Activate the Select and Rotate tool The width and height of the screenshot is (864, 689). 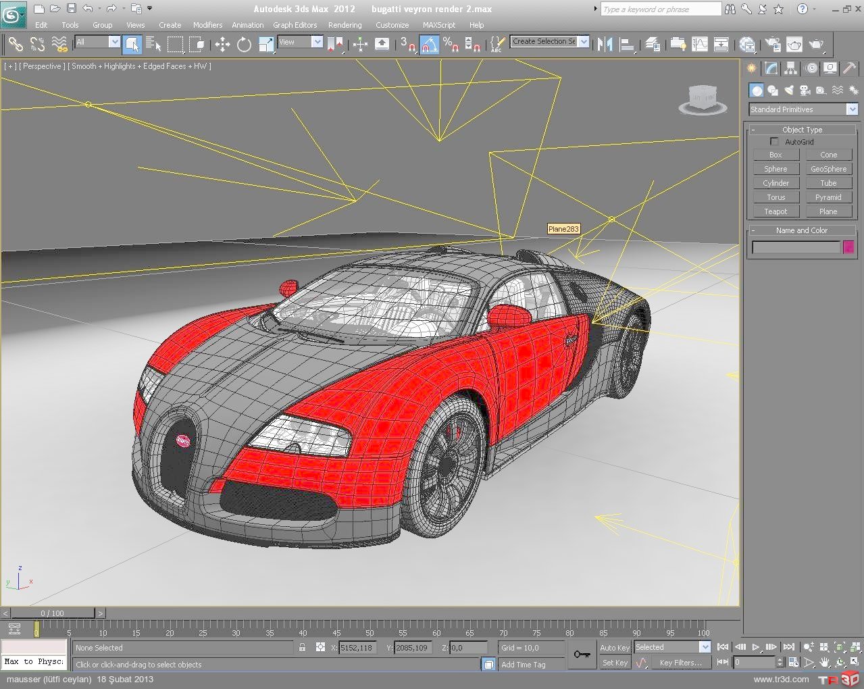coord(244,45)
